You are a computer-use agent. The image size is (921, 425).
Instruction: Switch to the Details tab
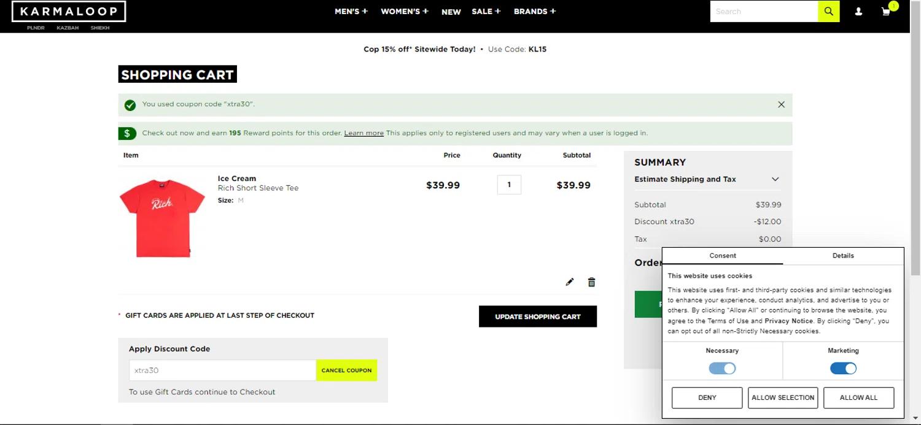pos(843,256)
